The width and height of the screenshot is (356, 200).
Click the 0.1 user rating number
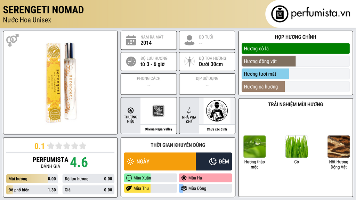[x=40, y=146]
